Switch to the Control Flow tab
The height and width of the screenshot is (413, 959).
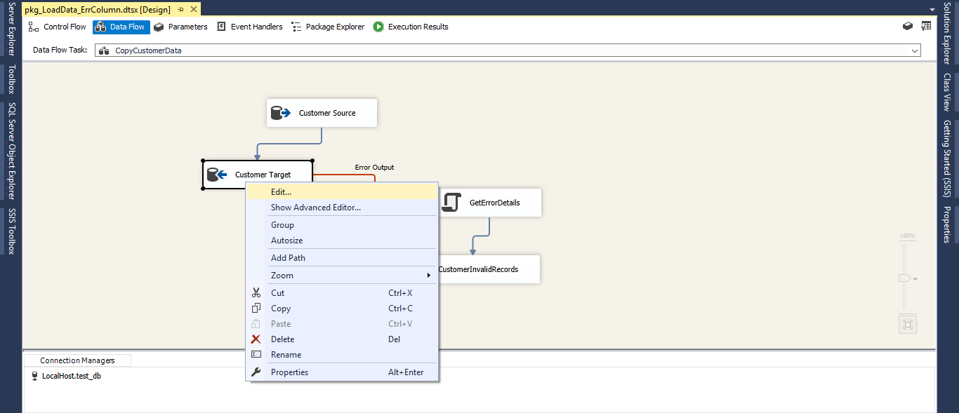click(x=58, y=27)
